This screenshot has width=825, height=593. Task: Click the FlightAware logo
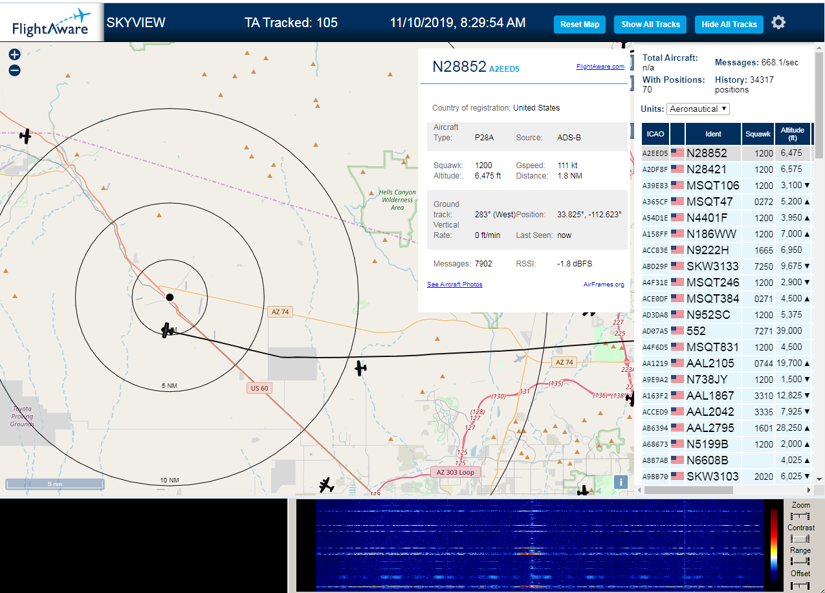52,23
